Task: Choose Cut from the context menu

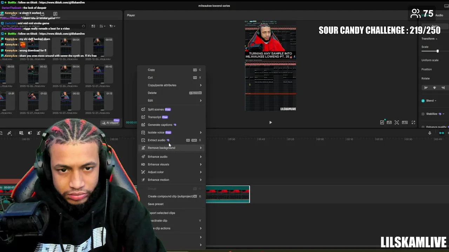Action: 171,78
